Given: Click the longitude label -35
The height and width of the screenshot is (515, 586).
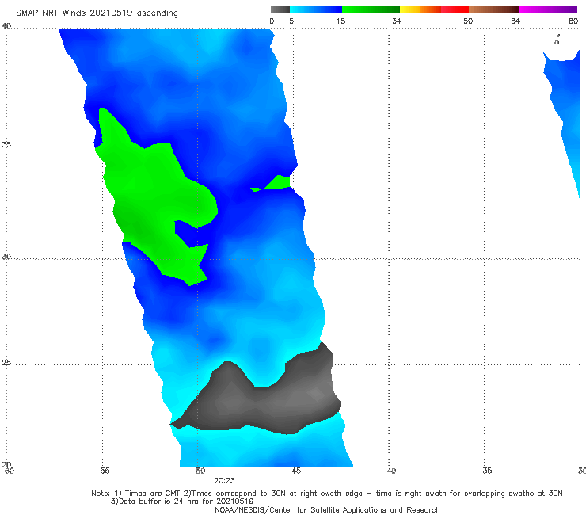Looking at the screenshot, I should coord(485,471).
